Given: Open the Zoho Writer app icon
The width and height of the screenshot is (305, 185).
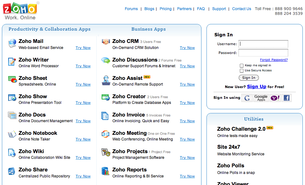Looking at the screenshot, I should coord(12,62).
